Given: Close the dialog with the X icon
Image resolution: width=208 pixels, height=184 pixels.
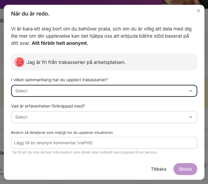Looking at the screenshot, I should click(198, 11).
